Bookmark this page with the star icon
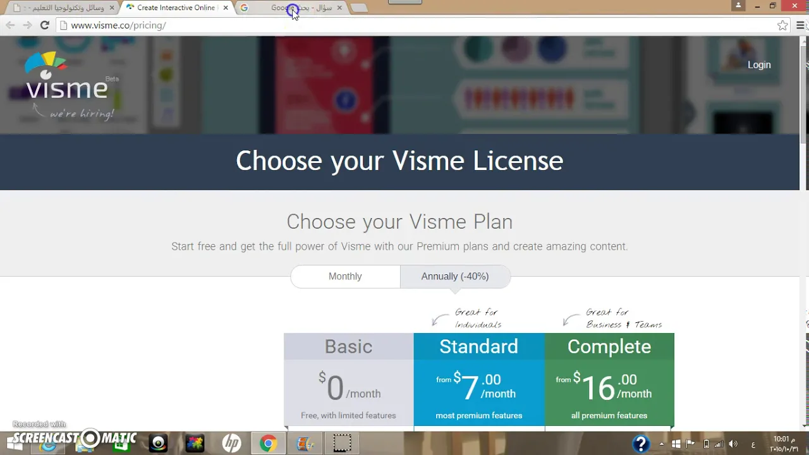Image resolution: width=809 pixels, height=455 pixels. click(782, 25)
